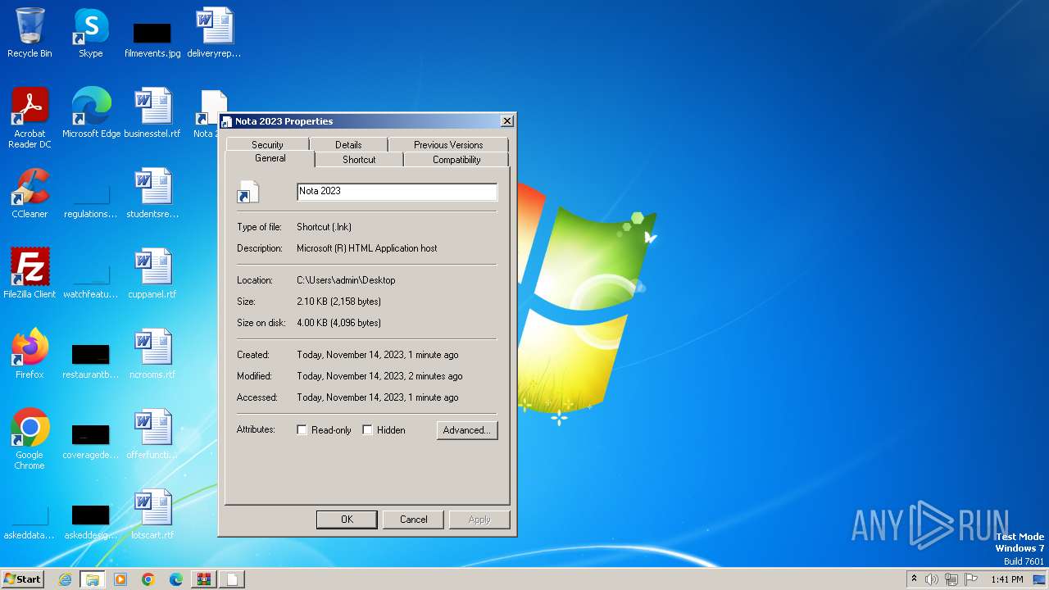The height and width of the screenshot is (590, 1049).
Task: Switch to the Previous Versions tab
Action: (448, 145)
